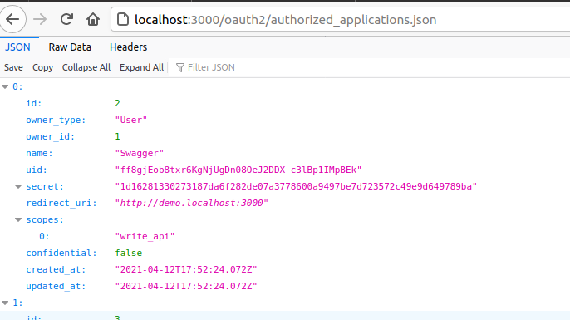
Task: Go to the Home page icon
Action: 93,19
